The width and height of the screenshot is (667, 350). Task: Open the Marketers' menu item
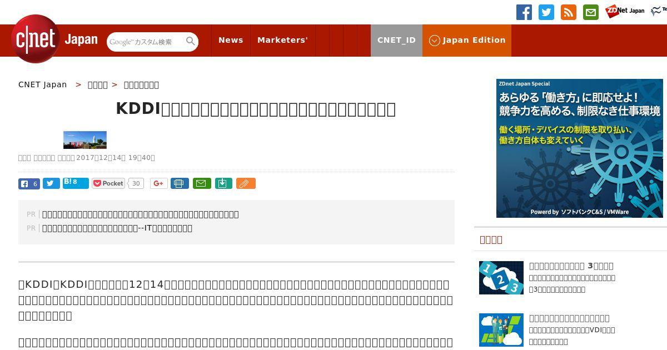pyautogui.click(x=282, y=40)
